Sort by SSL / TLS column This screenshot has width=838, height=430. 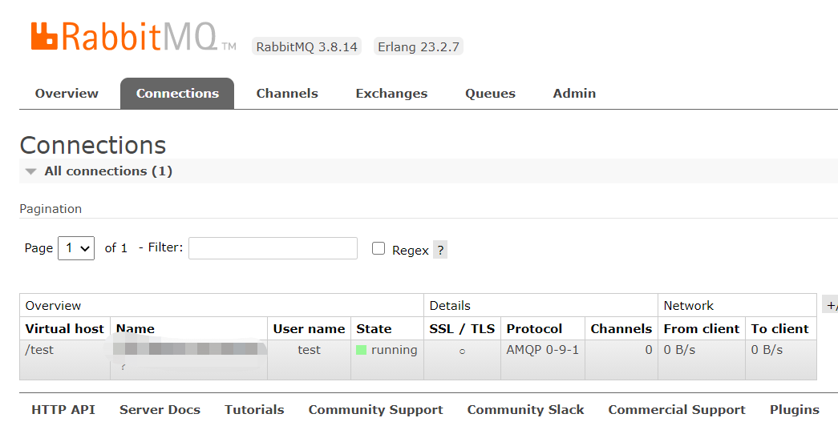(462, 328)
